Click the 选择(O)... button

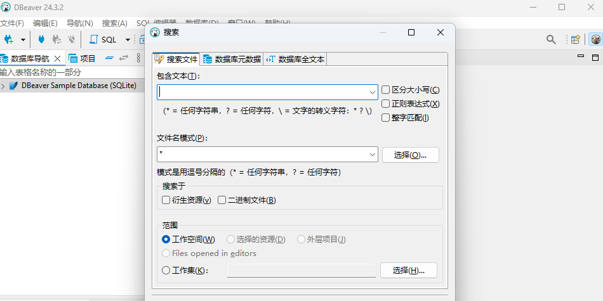coord(410,155)
